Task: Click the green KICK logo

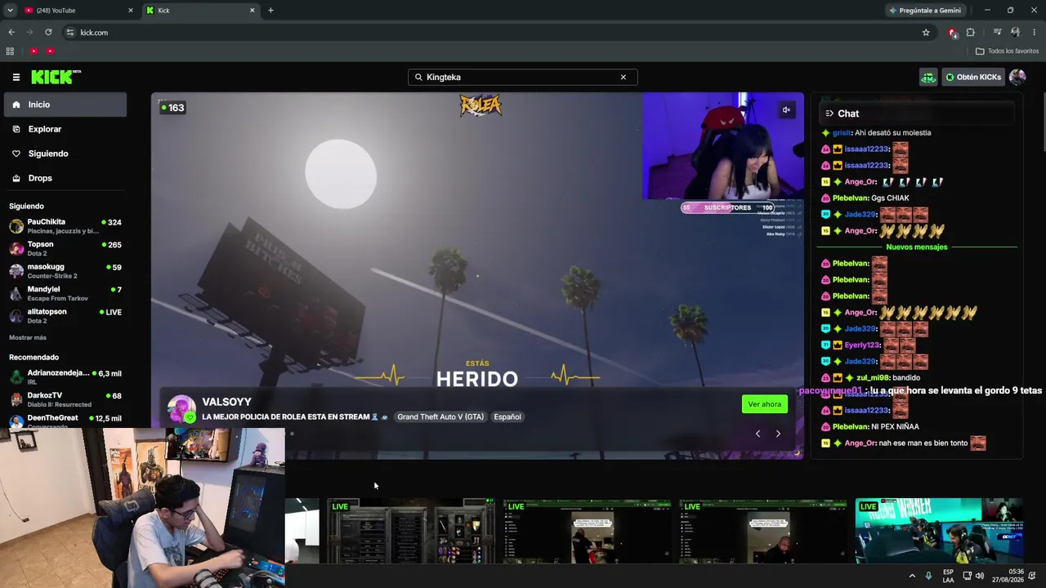Action: click(x=56, y=77)
